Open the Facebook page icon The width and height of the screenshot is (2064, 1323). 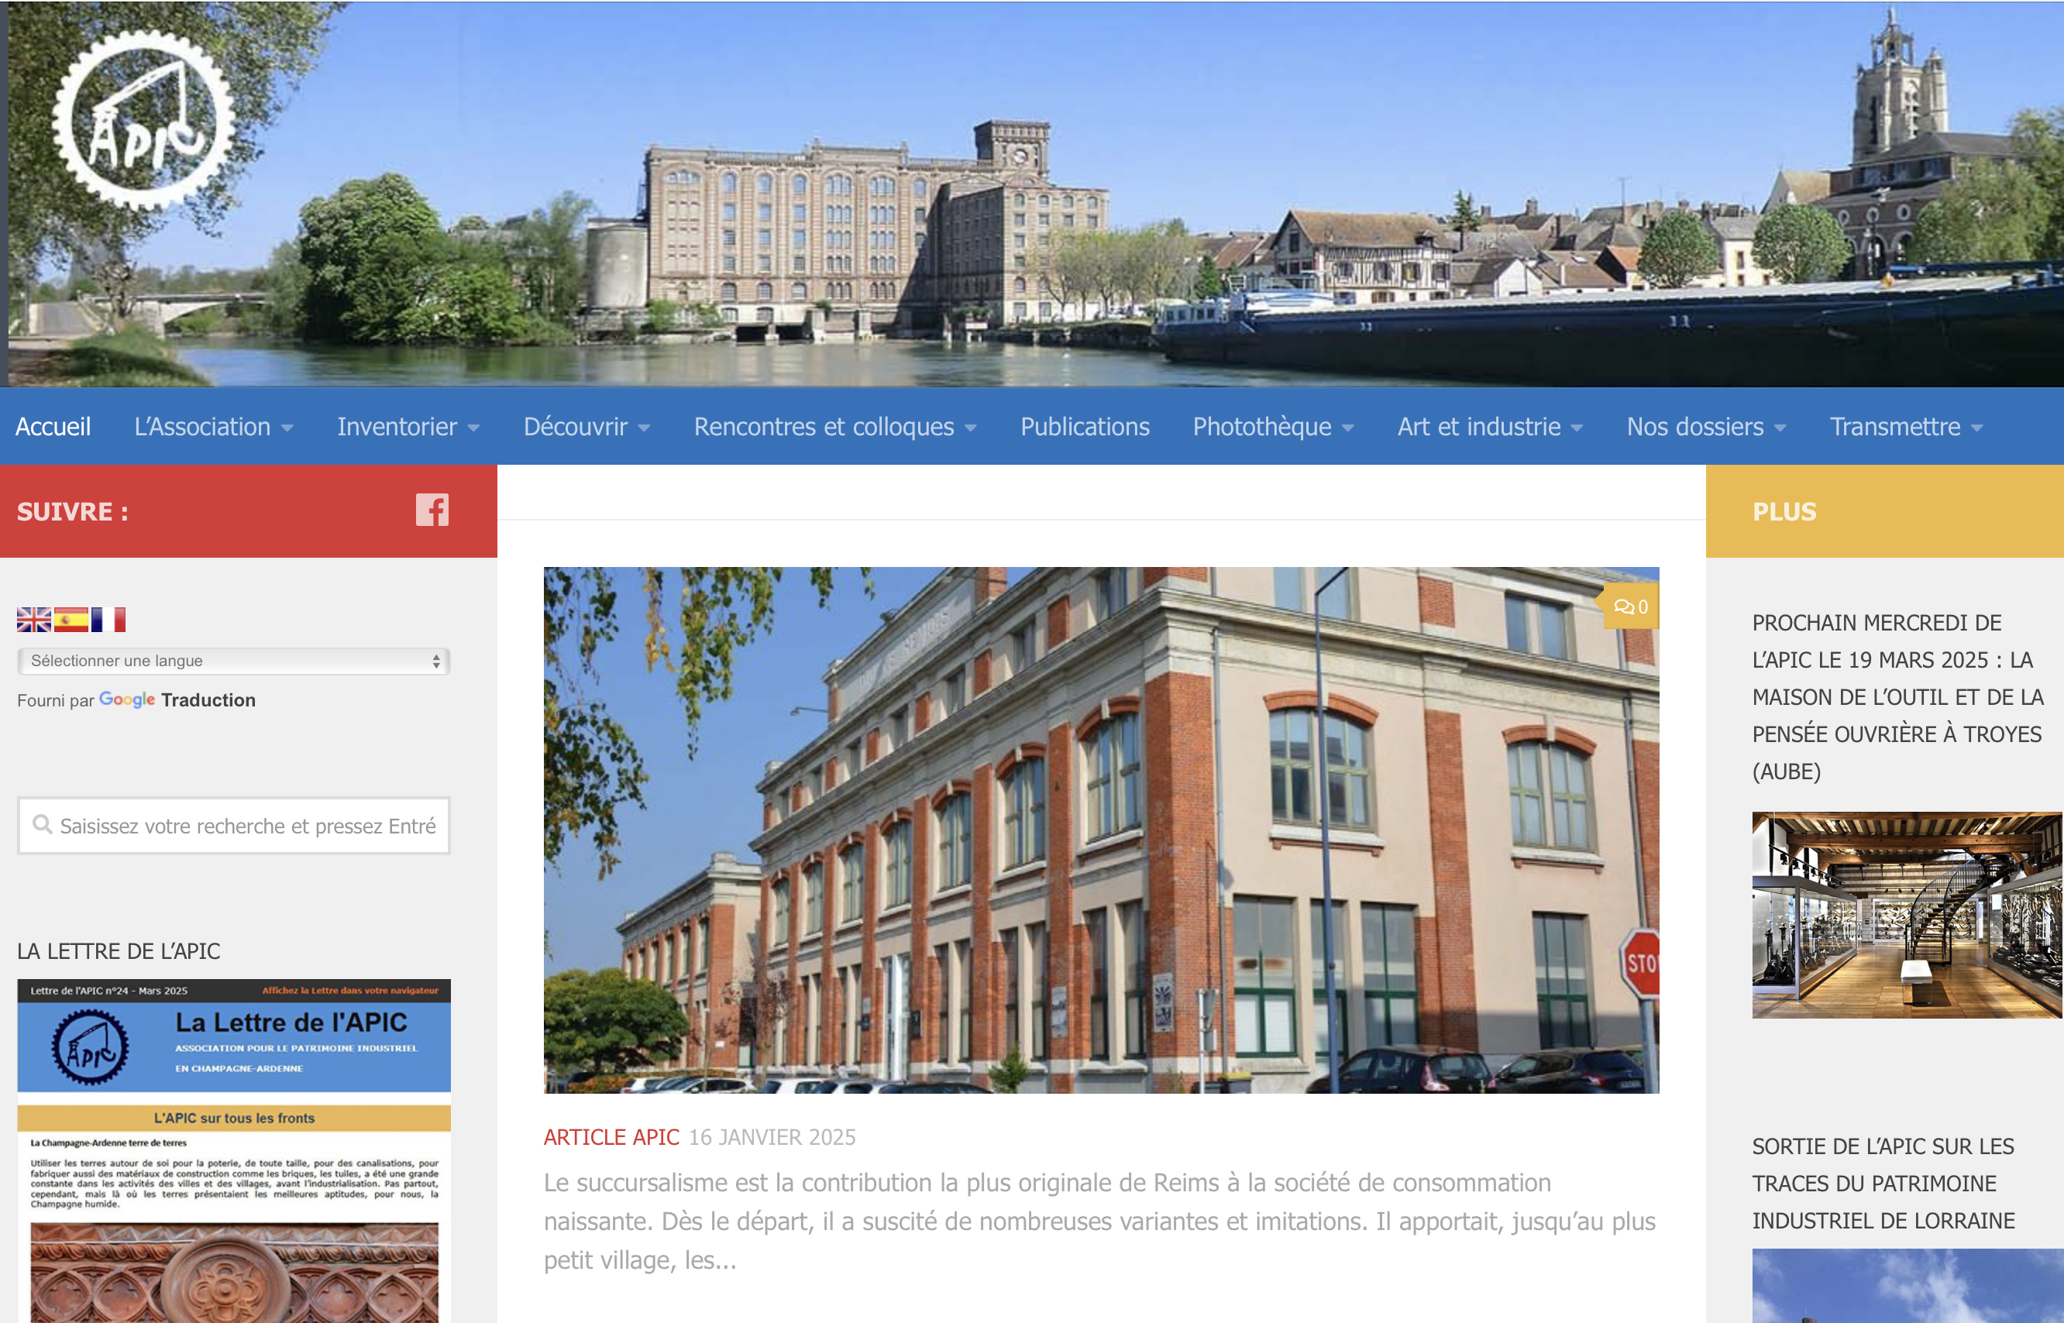tap(432, 510)
